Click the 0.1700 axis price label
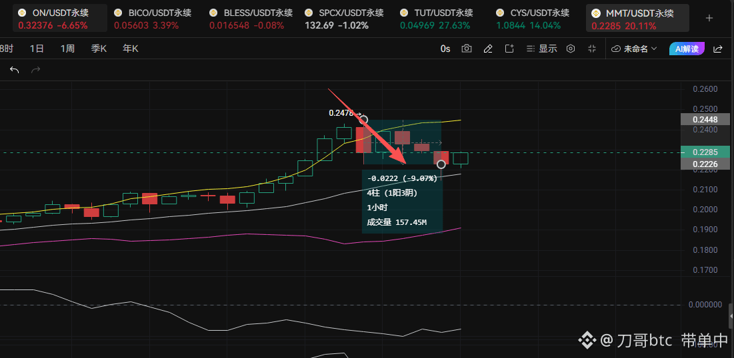This screenshot has width=734, height=358. (703, 269)
